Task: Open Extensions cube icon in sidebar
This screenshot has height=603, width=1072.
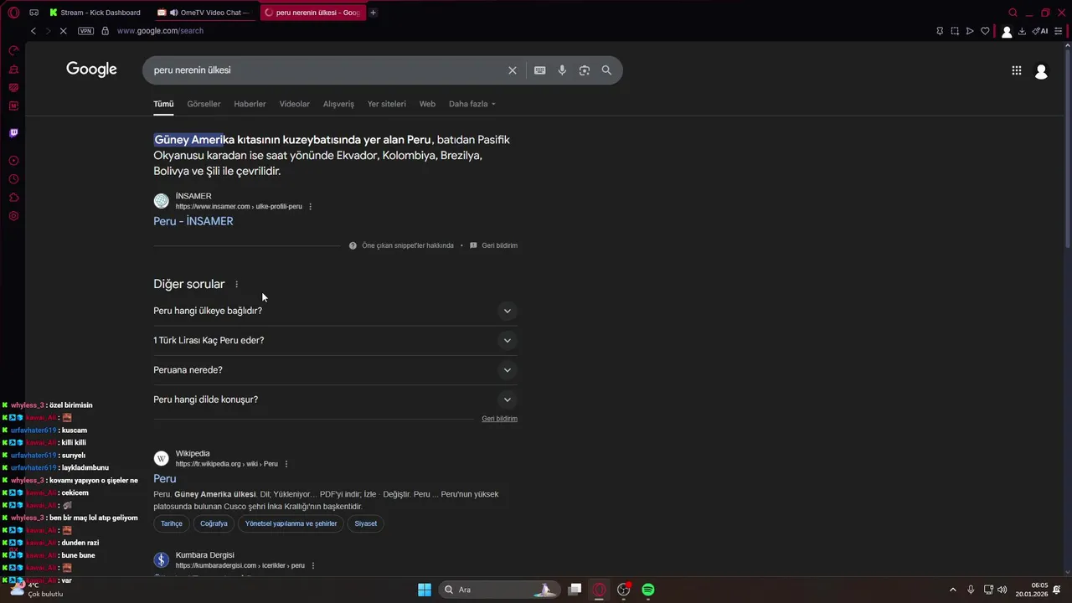Action: 13,198
